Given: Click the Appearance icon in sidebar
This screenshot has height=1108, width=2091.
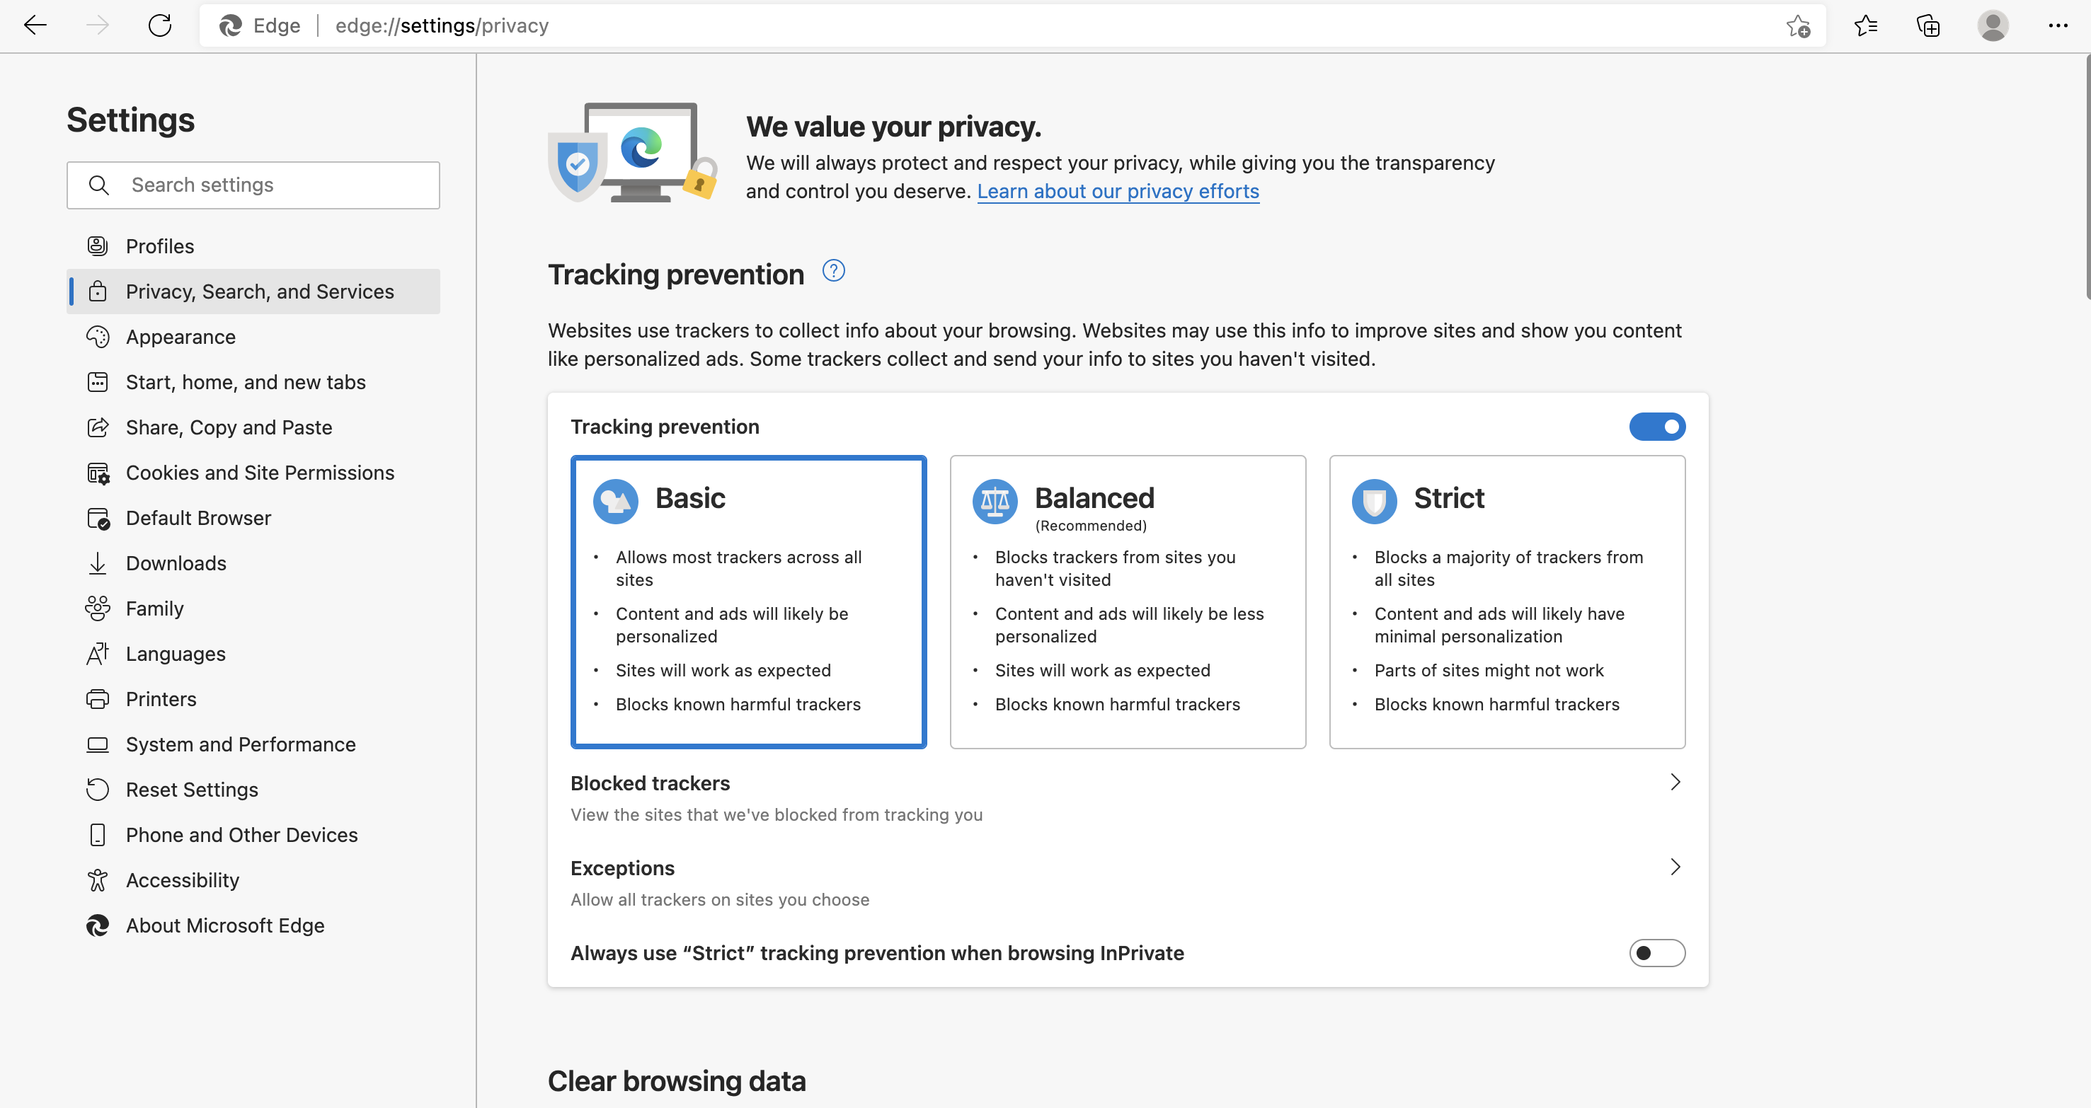Looking at the screenshot, I should [98, 335].
